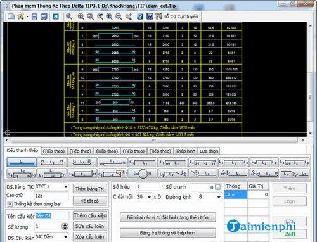The height and width of the screenshot is (242, 317).
Task: Click the Φ18 steel weight line in the drawing
Action: (133, 128)
